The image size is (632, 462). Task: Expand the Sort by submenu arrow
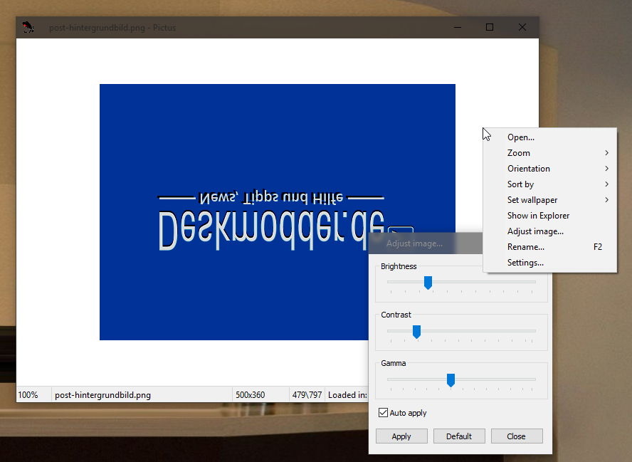click(x=606, y=184)
